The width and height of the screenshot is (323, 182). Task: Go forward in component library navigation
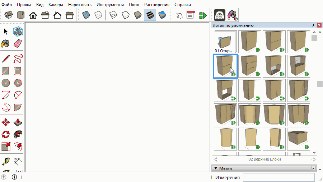coord(313,159)
